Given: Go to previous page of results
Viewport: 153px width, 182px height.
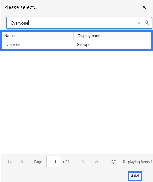Looking at the screenshot, I should coord(22,161).
